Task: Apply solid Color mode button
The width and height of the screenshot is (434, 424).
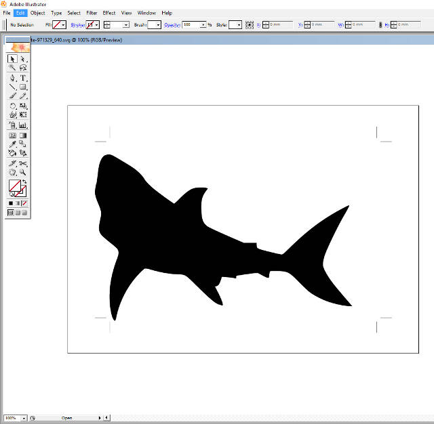Action: tap(11, 203)
